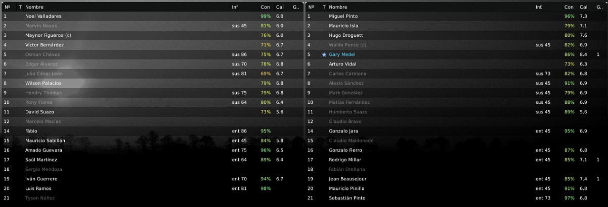
Task: Click Hugo Droguett's 7.6 rating value
Action: pos(583,36)
